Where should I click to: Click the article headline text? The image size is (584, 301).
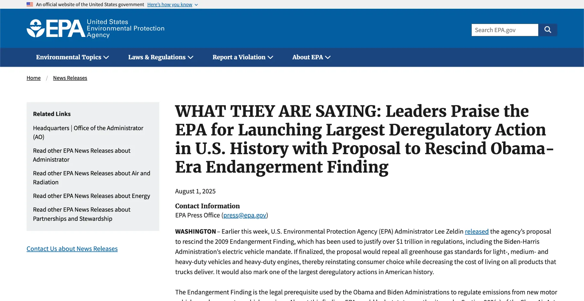coord(364,139)
